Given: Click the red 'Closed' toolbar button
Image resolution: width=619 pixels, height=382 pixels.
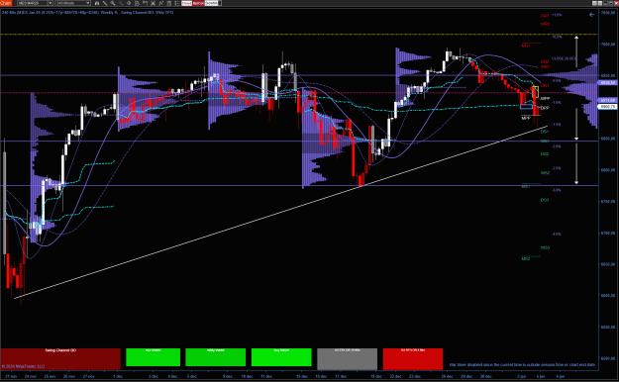Looking at the screenshot, I should point(186,3).
